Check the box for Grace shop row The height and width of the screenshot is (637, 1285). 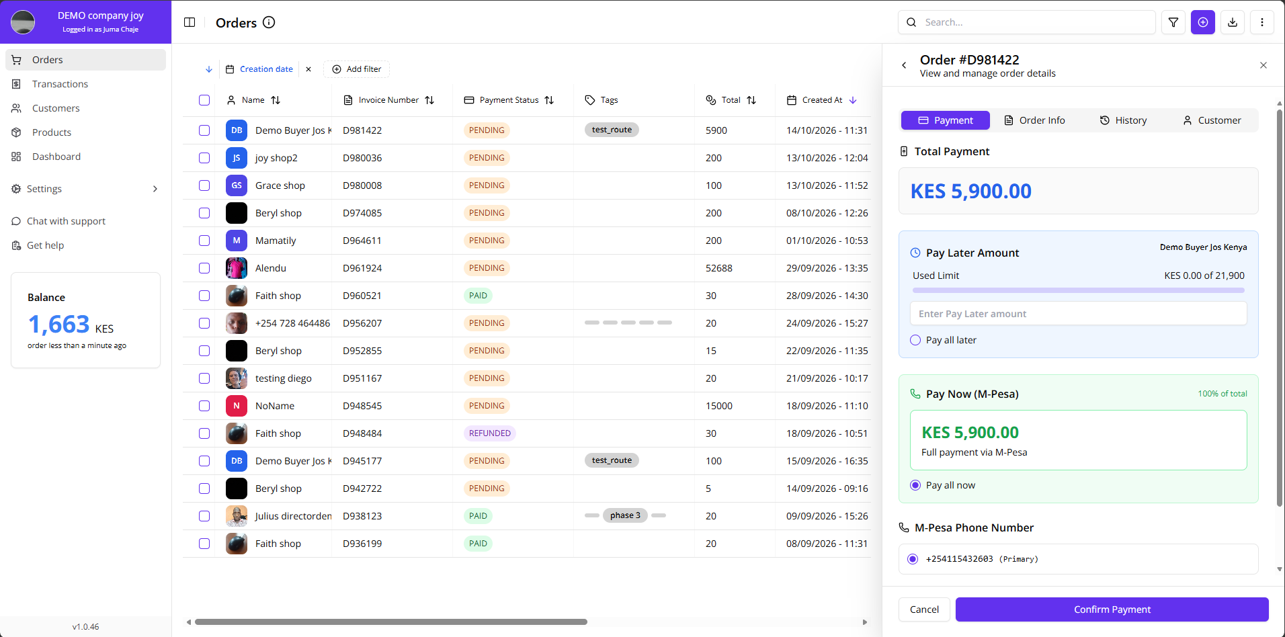point(204,185)
